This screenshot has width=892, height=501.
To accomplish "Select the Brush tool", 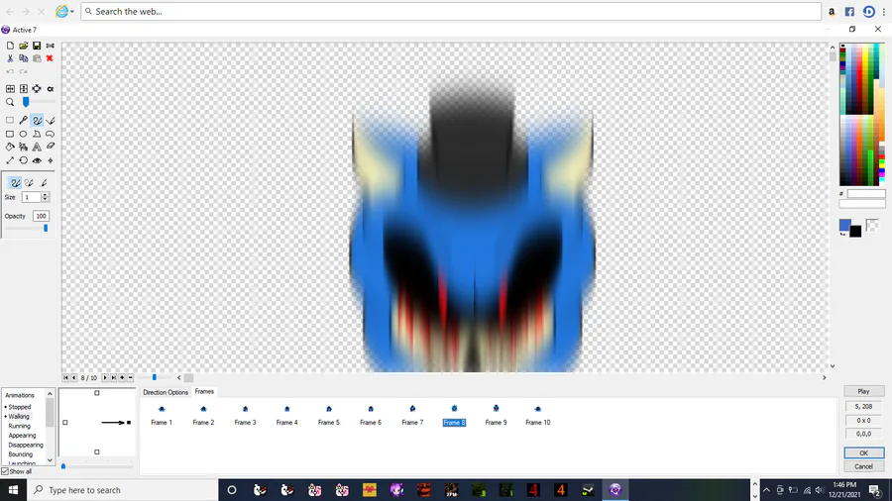I will click(37, 121).
